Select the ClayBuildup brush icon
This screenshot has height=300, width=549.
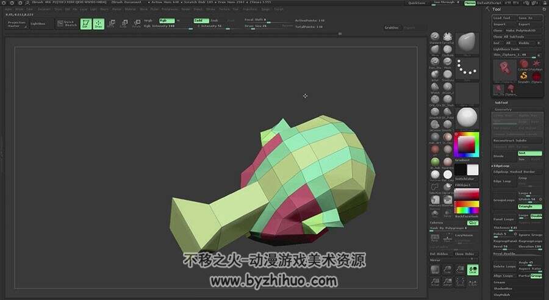[x=448, y=51]
